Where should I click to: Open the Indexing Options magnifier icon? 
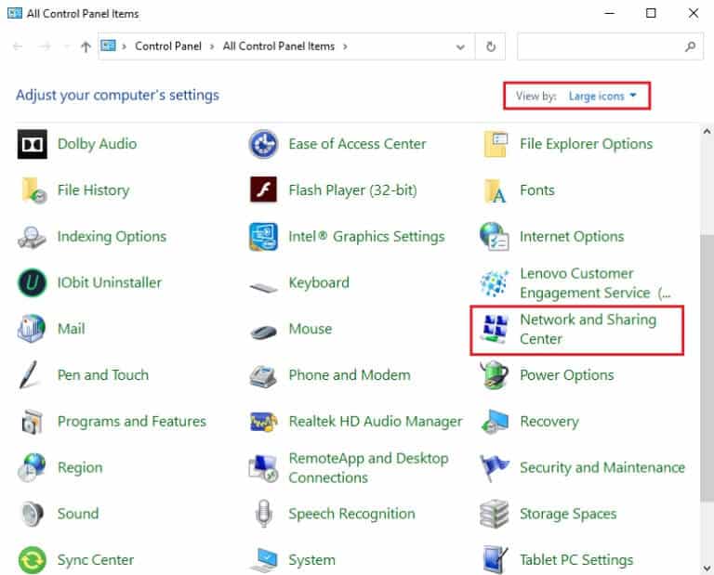[x=32, y=237]
